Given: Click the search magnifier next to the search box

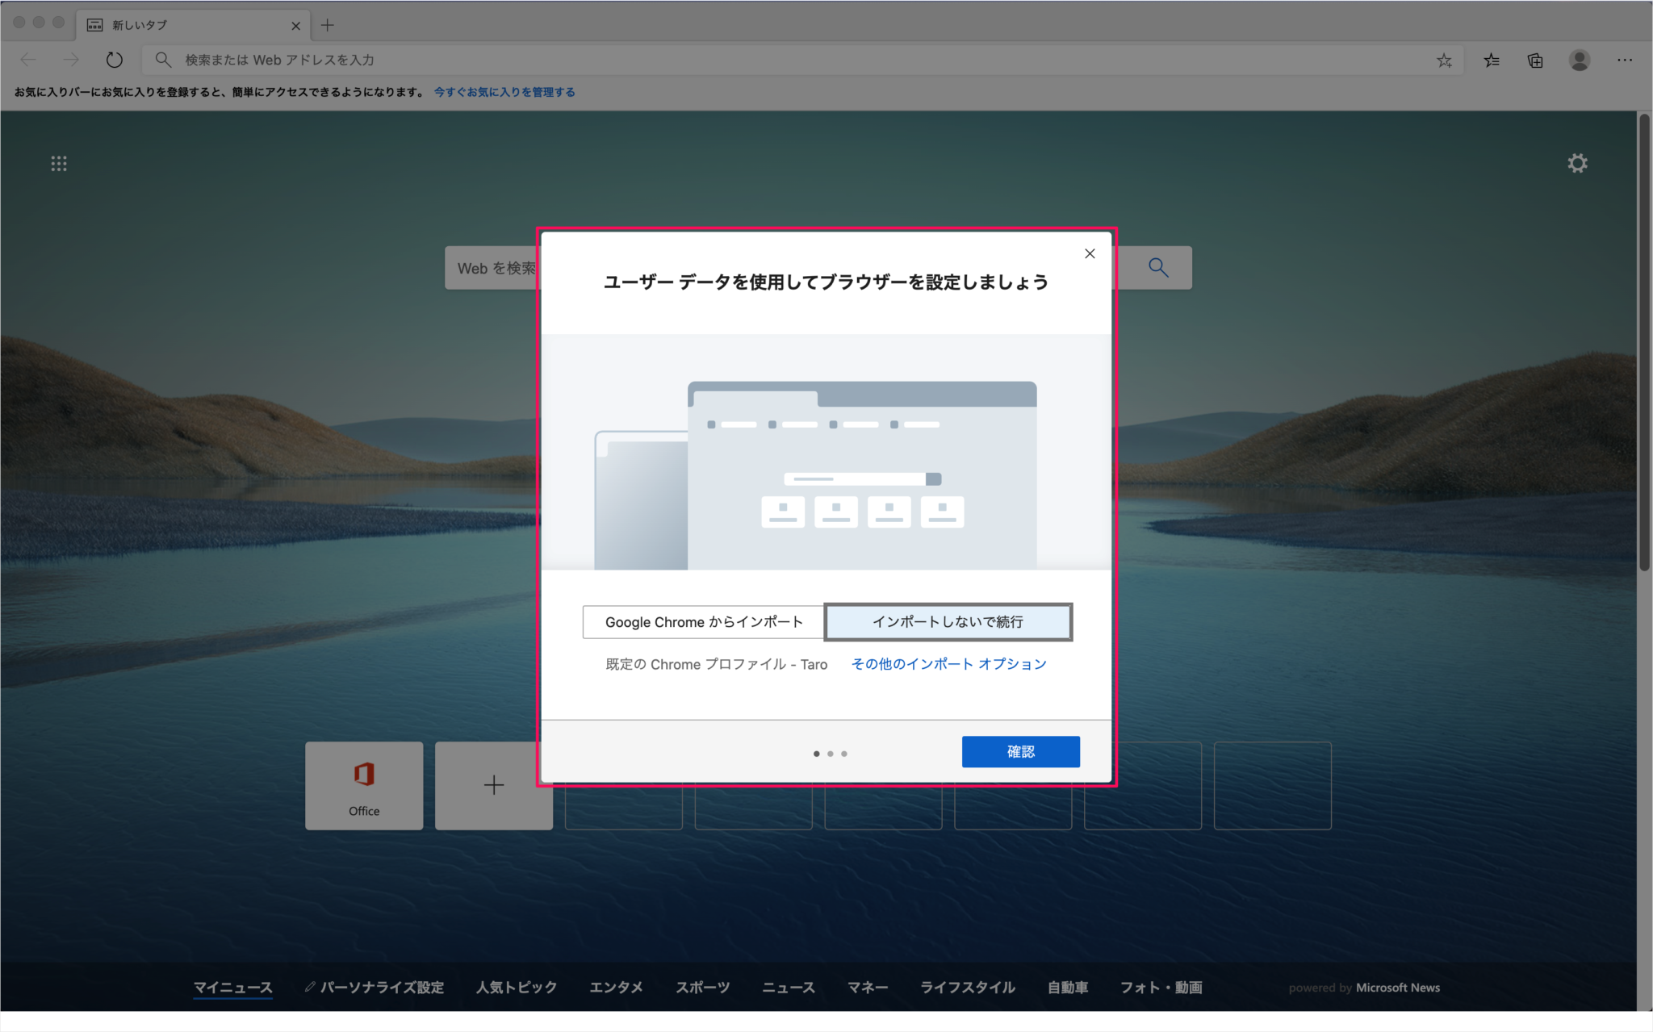Looking at the screenshot, I should 1157,267.
